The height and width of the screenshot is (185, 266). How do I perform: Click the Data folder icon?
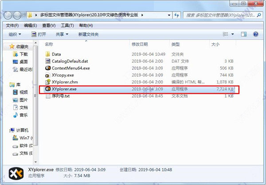point(48,54)
